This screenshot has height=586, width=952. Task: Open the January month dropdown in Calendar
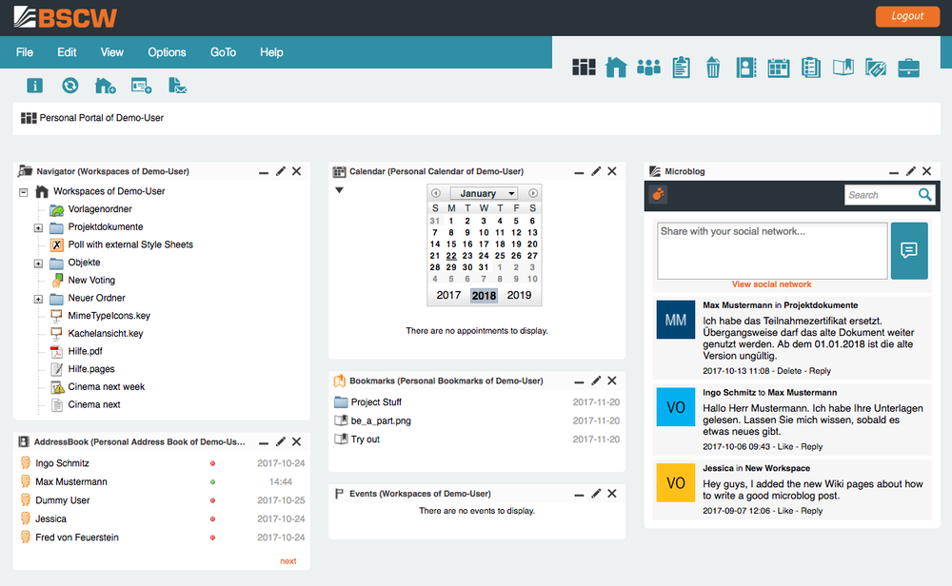coord(484,192)
